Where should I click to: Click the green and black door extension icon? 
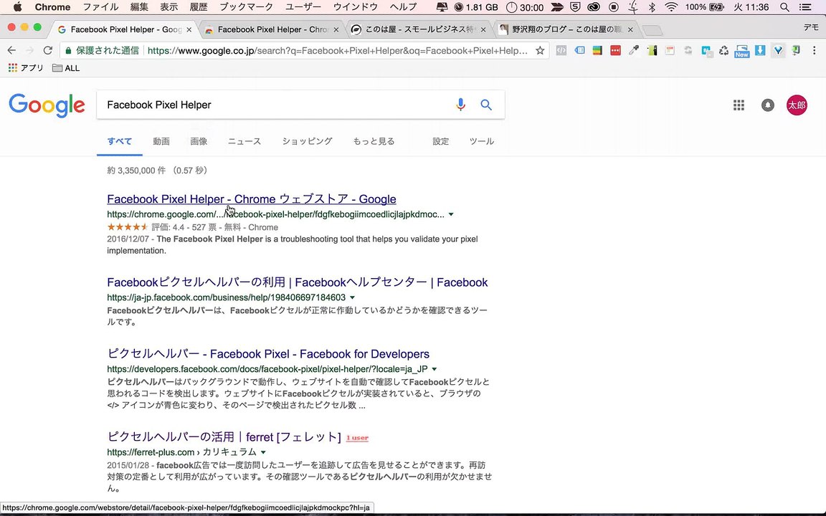(x=652, y=51)
